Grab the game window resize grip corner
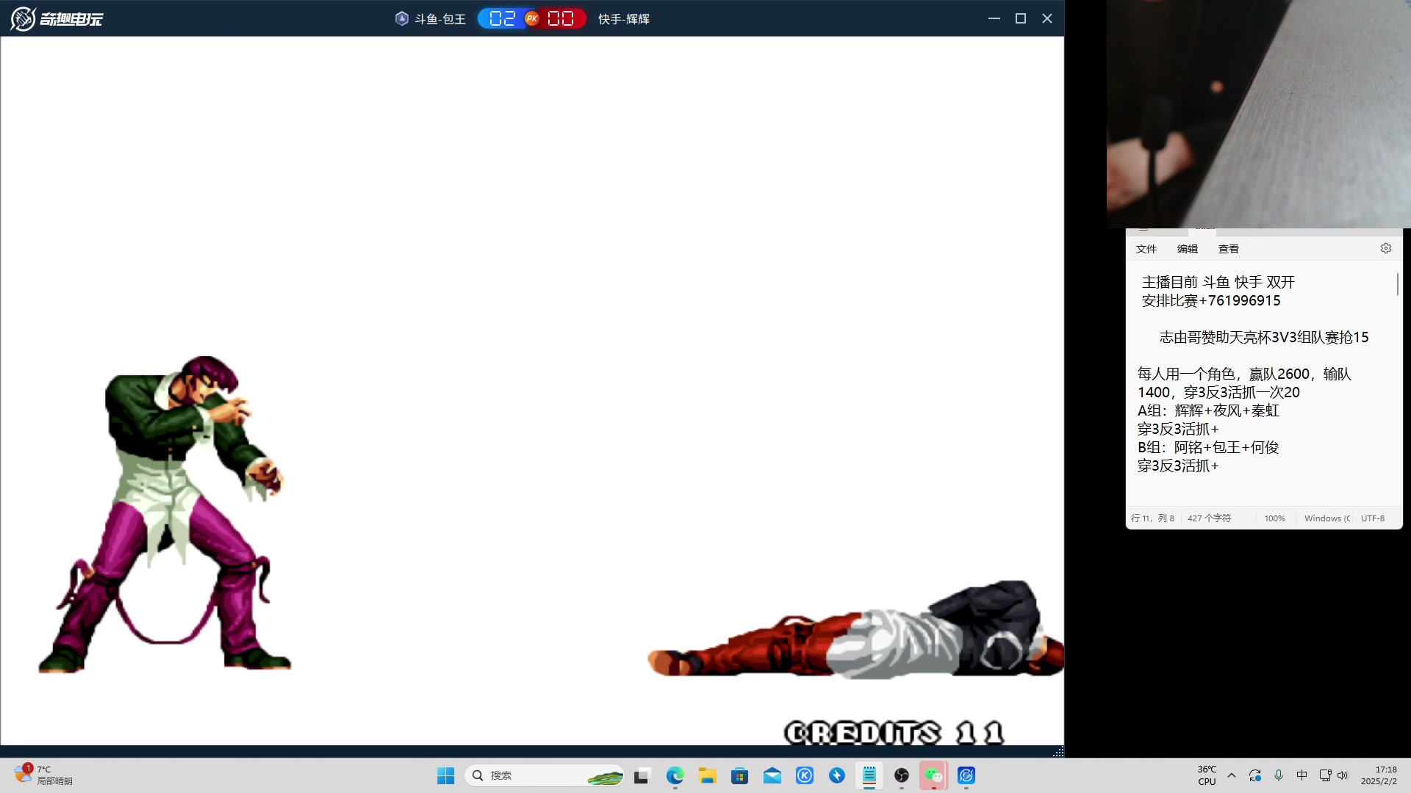Image resolution: width=1411 pixels, height=793 pixels. (x=1058, y=752)
